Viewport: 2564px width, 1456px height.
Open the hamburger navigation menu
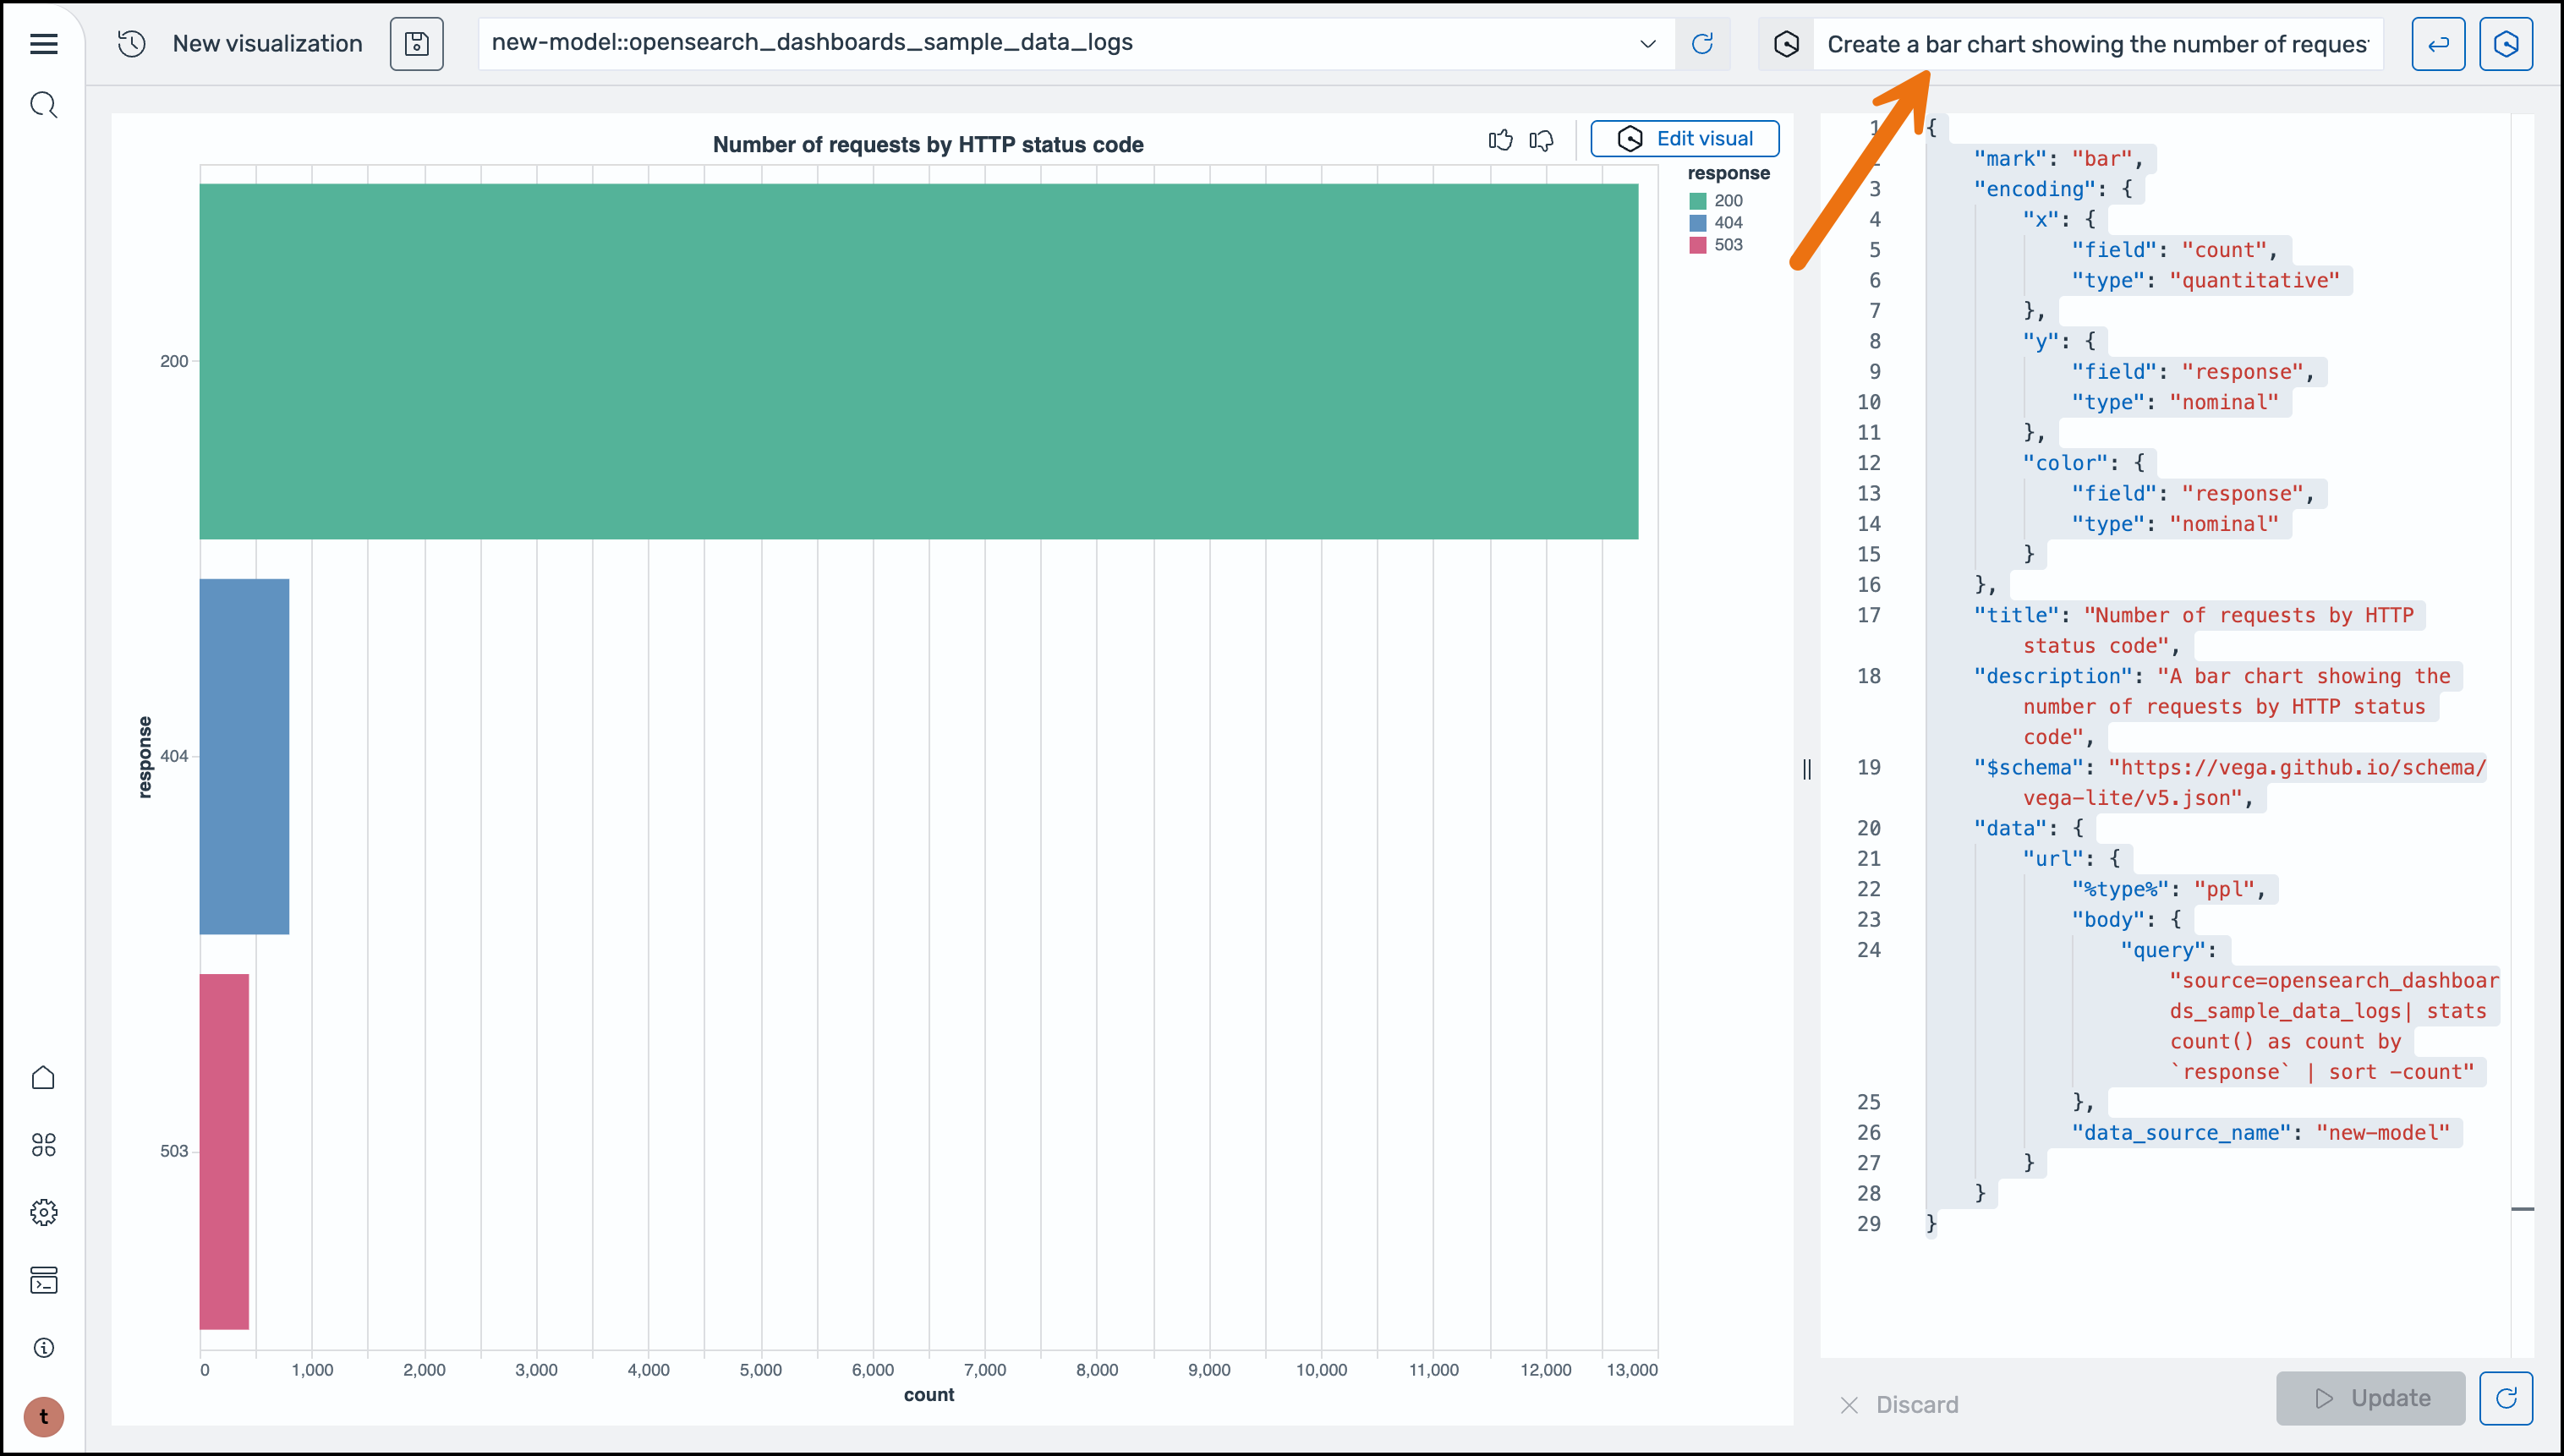[43, 44]
